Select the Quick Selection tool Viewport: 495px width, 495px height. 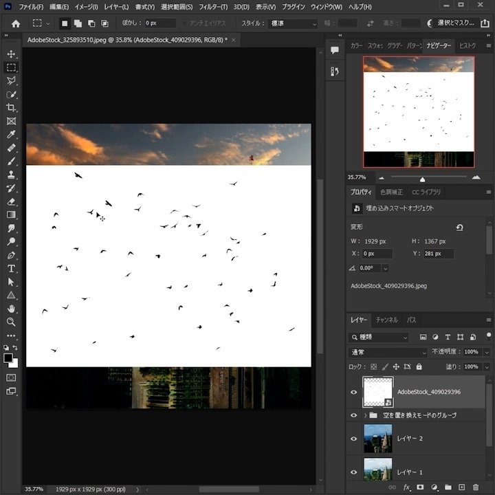(12, 94)
